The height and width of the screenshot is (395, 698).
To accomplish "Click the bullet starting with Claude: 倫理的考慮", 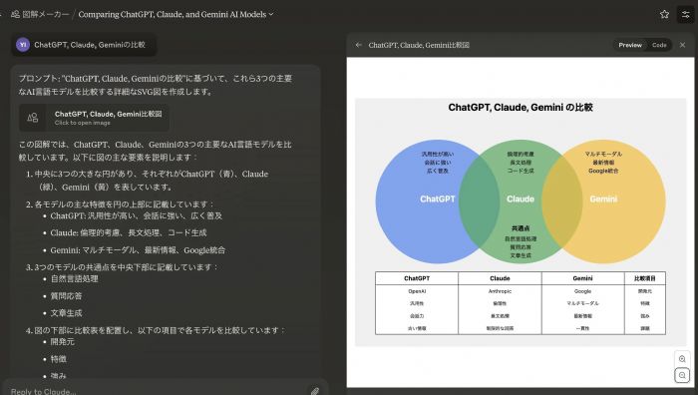I will coord(129,232).
